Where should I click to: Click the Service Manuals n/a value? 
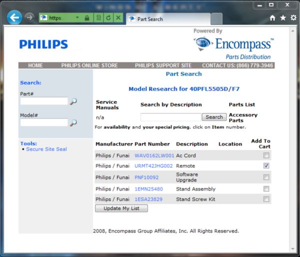pyautogui.click(x=100, y=117)
